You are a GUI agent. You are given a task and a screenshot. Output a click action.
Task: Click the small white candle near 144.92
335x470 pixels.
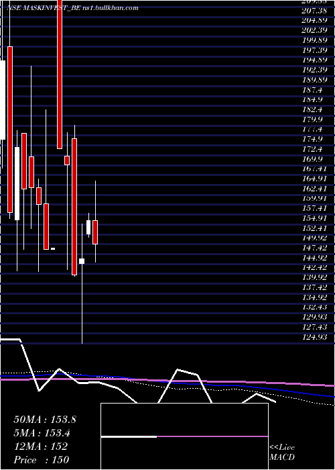click(x=82, y=261)
